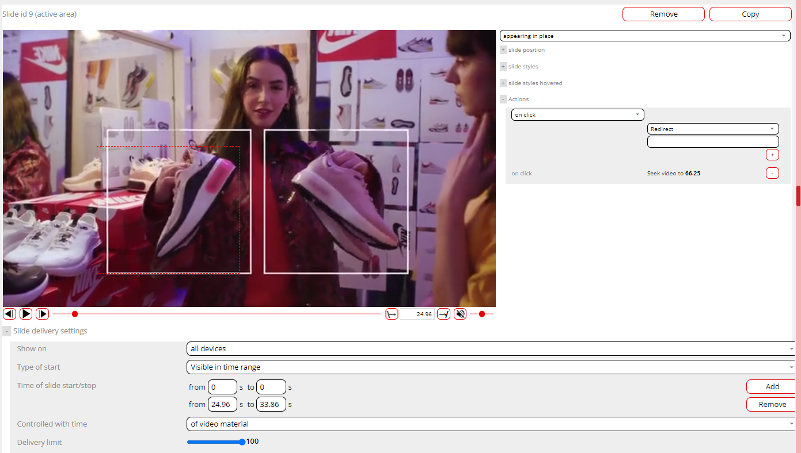Toggle the muted speaker icon
Image resolution: width=801 pixels, height=453 pixels.
pos(460,314)
